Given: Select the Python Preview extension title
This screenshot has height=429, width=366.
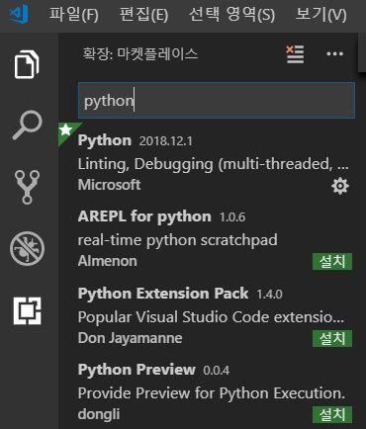Looking at the screenshot, I should click(x=137, y=370).
